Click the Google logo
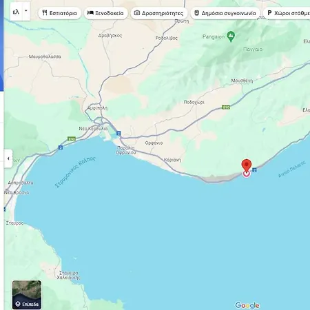 247,305
